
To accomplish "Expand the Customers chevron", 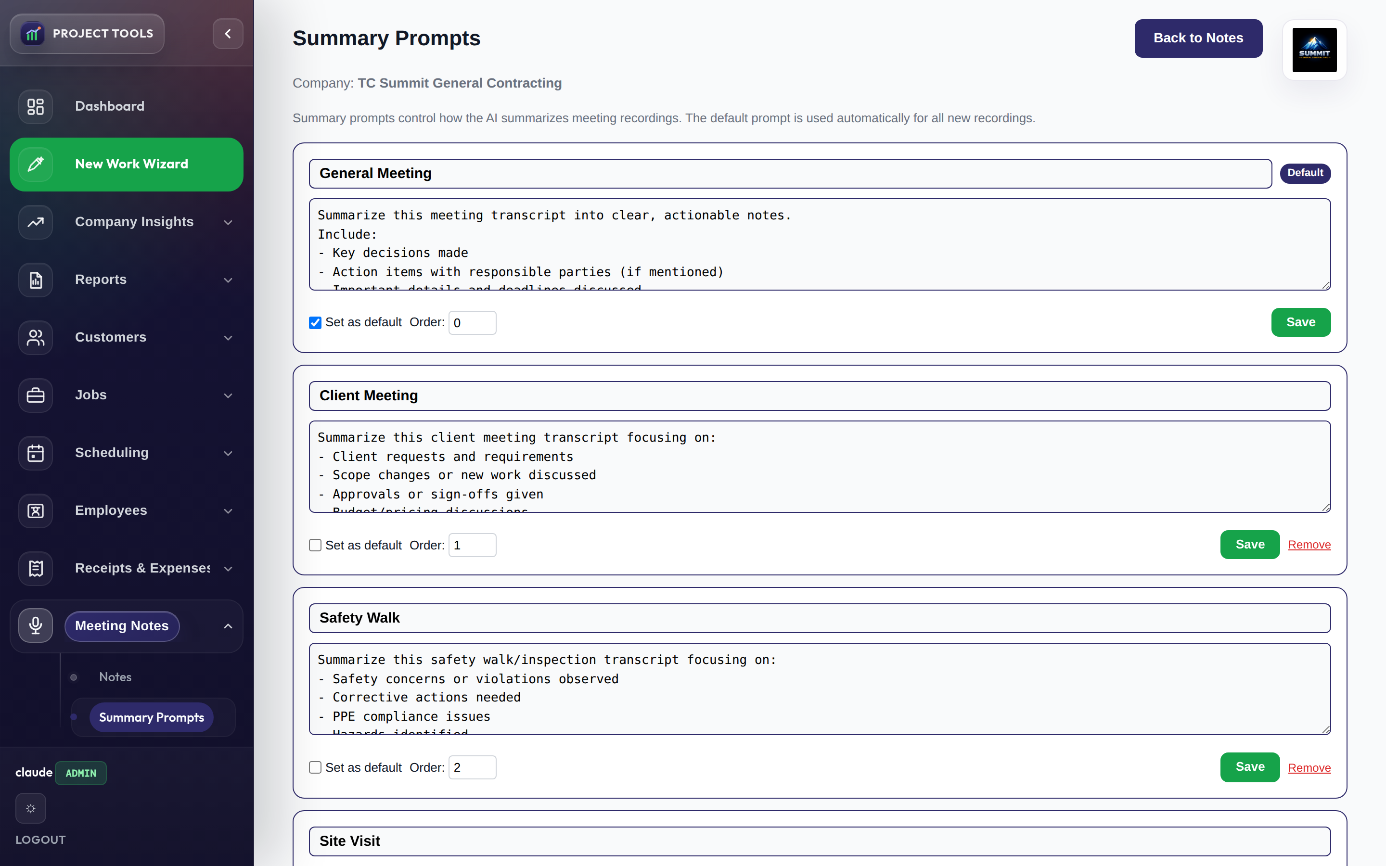I will click(x=228, y=338).
